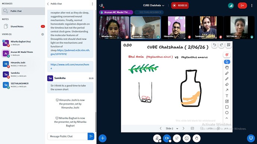The width and height of the screenshot is (257, 144).
Task: Open the pubmed.ncbi.nlm.nih.gov link in chat
Action: [x=70, y=52]
